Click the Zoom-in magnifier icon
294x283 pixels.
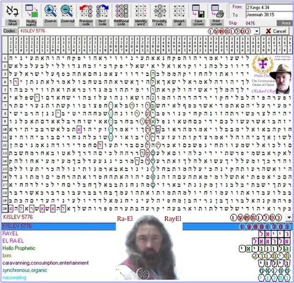(x=50, y=12)
